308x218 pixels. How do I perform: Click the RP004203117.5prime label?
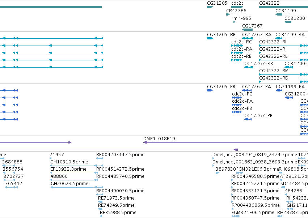(x=120, y=155)
